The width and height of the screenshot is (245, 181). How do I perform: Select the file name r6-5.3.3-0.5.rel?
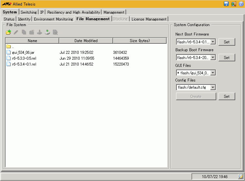pos(24,58)
